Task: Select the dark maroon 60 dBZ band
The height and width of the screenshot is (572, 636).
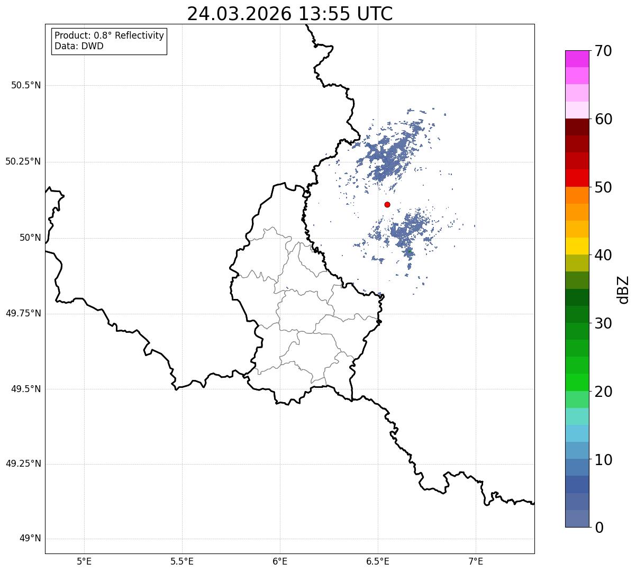Action: pyautogui.click(x=577, y=127)
